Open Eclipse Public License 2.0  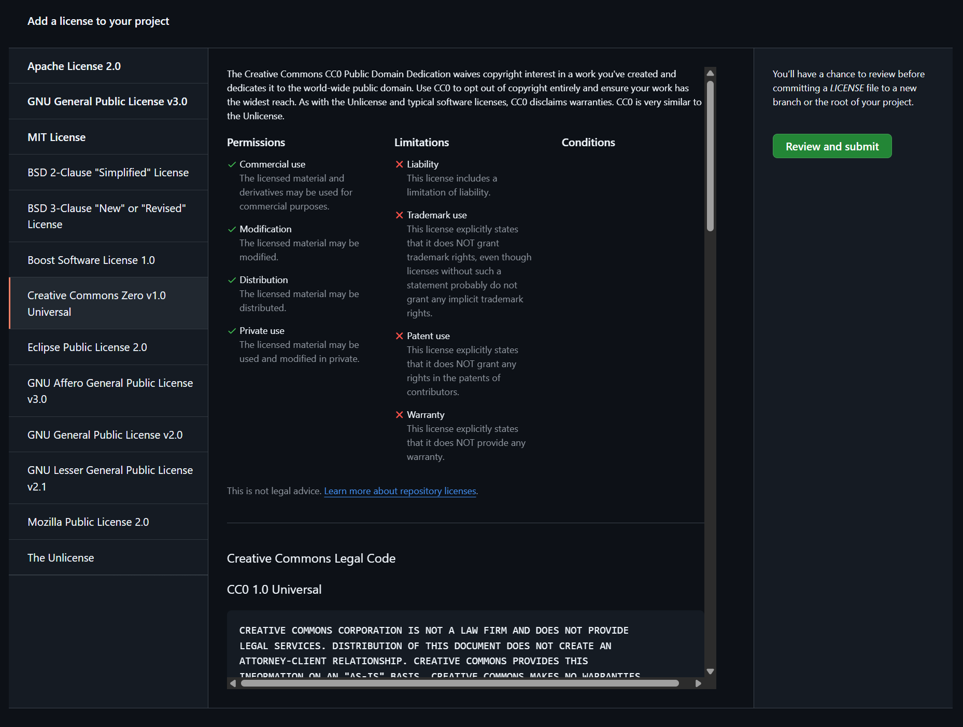(108, 347)
